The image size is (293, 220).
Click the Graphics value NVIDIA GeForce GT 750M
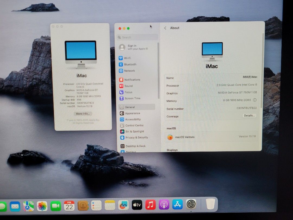tap(237, 92)
